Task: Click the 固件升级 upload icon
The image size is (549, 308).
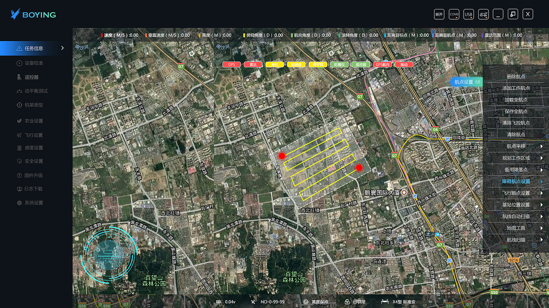Action: [19, 175]
